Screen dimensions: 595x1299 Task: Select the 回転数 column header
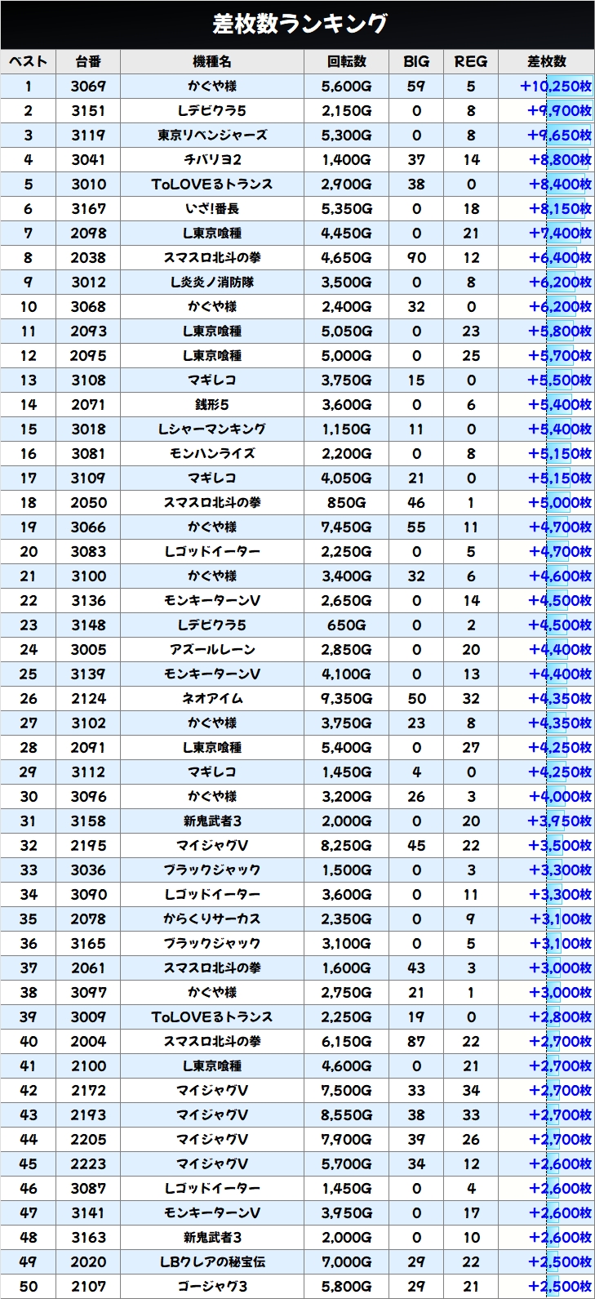[347, 62]
